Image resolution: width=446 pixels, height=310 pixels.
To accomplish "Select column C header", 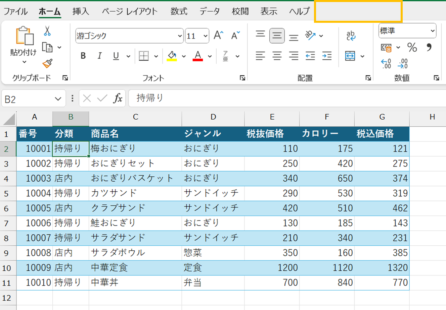I will coord(135,117).
